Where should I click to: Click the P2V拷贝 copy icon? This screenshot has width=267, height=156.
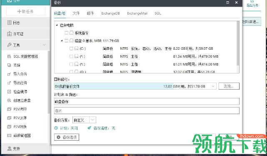(x=9, y=109)
